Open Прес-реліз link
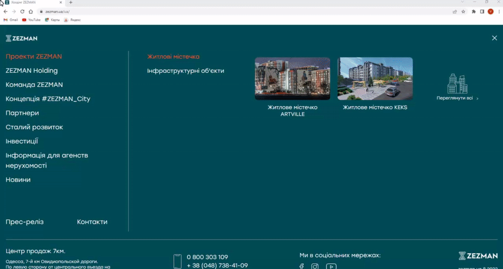The image size is (503, 269). (24, 222)
